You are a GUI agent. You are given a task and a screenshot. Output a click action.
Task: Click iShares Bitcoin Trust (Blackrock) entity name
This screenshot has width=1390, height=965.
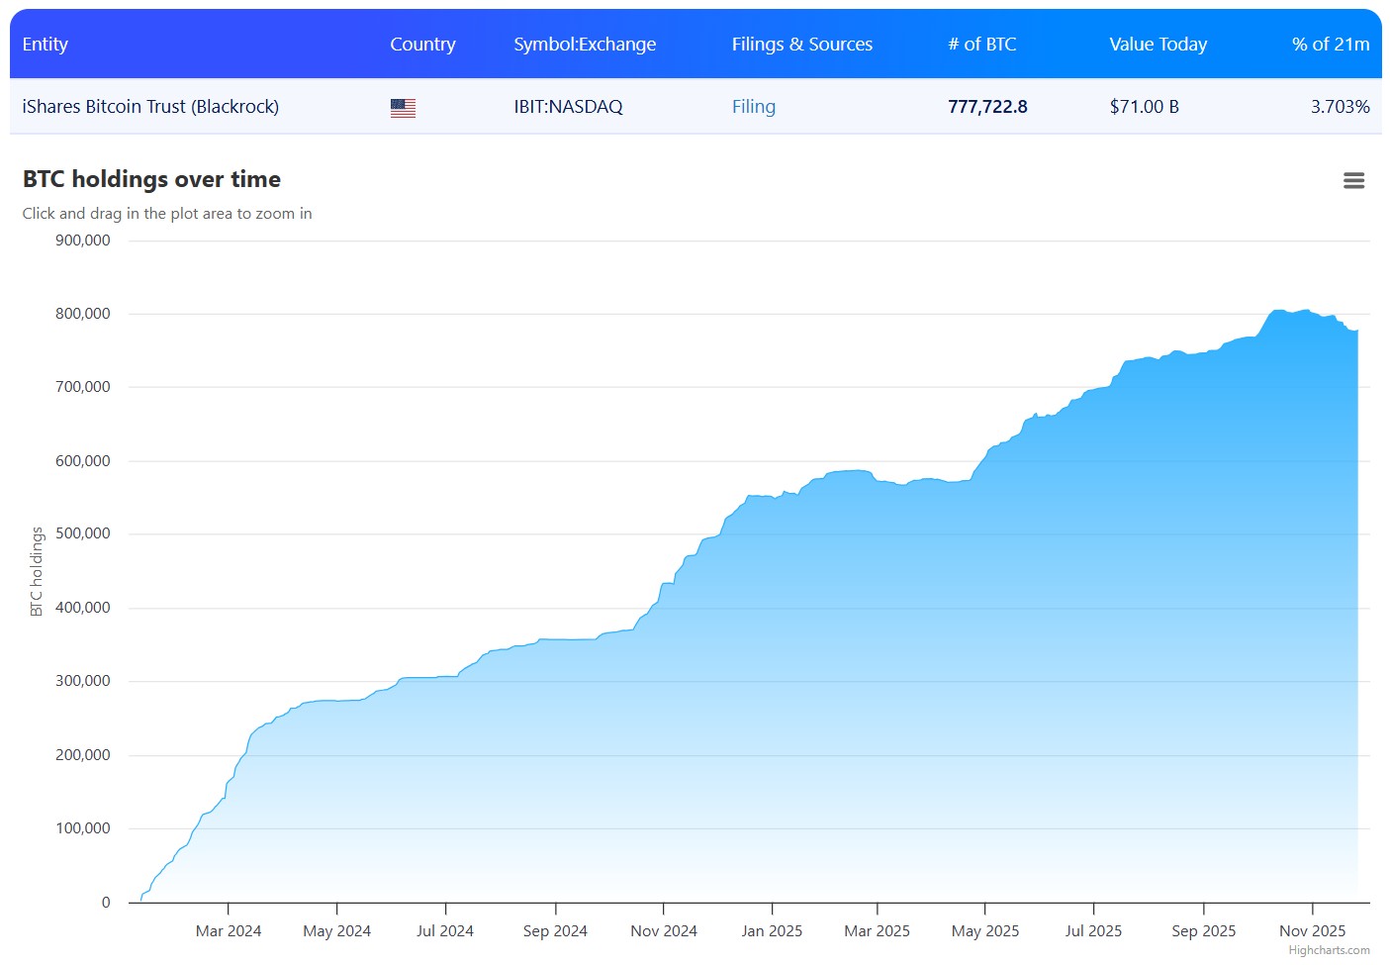point(150,107)
